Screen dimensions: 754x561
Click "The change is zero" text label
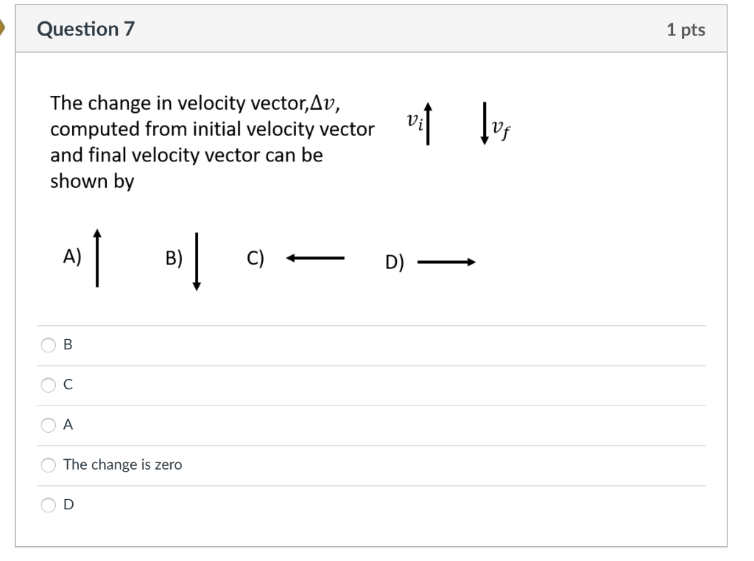pyautogui.click(x=123, y=464)
